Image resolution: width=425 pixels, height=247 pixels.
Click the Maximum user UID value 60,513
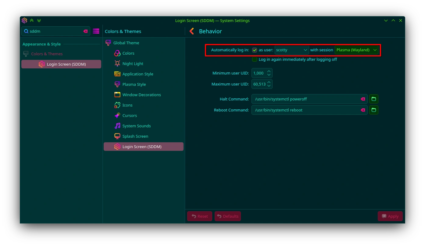pyautogui.click(x=259, y=84)
